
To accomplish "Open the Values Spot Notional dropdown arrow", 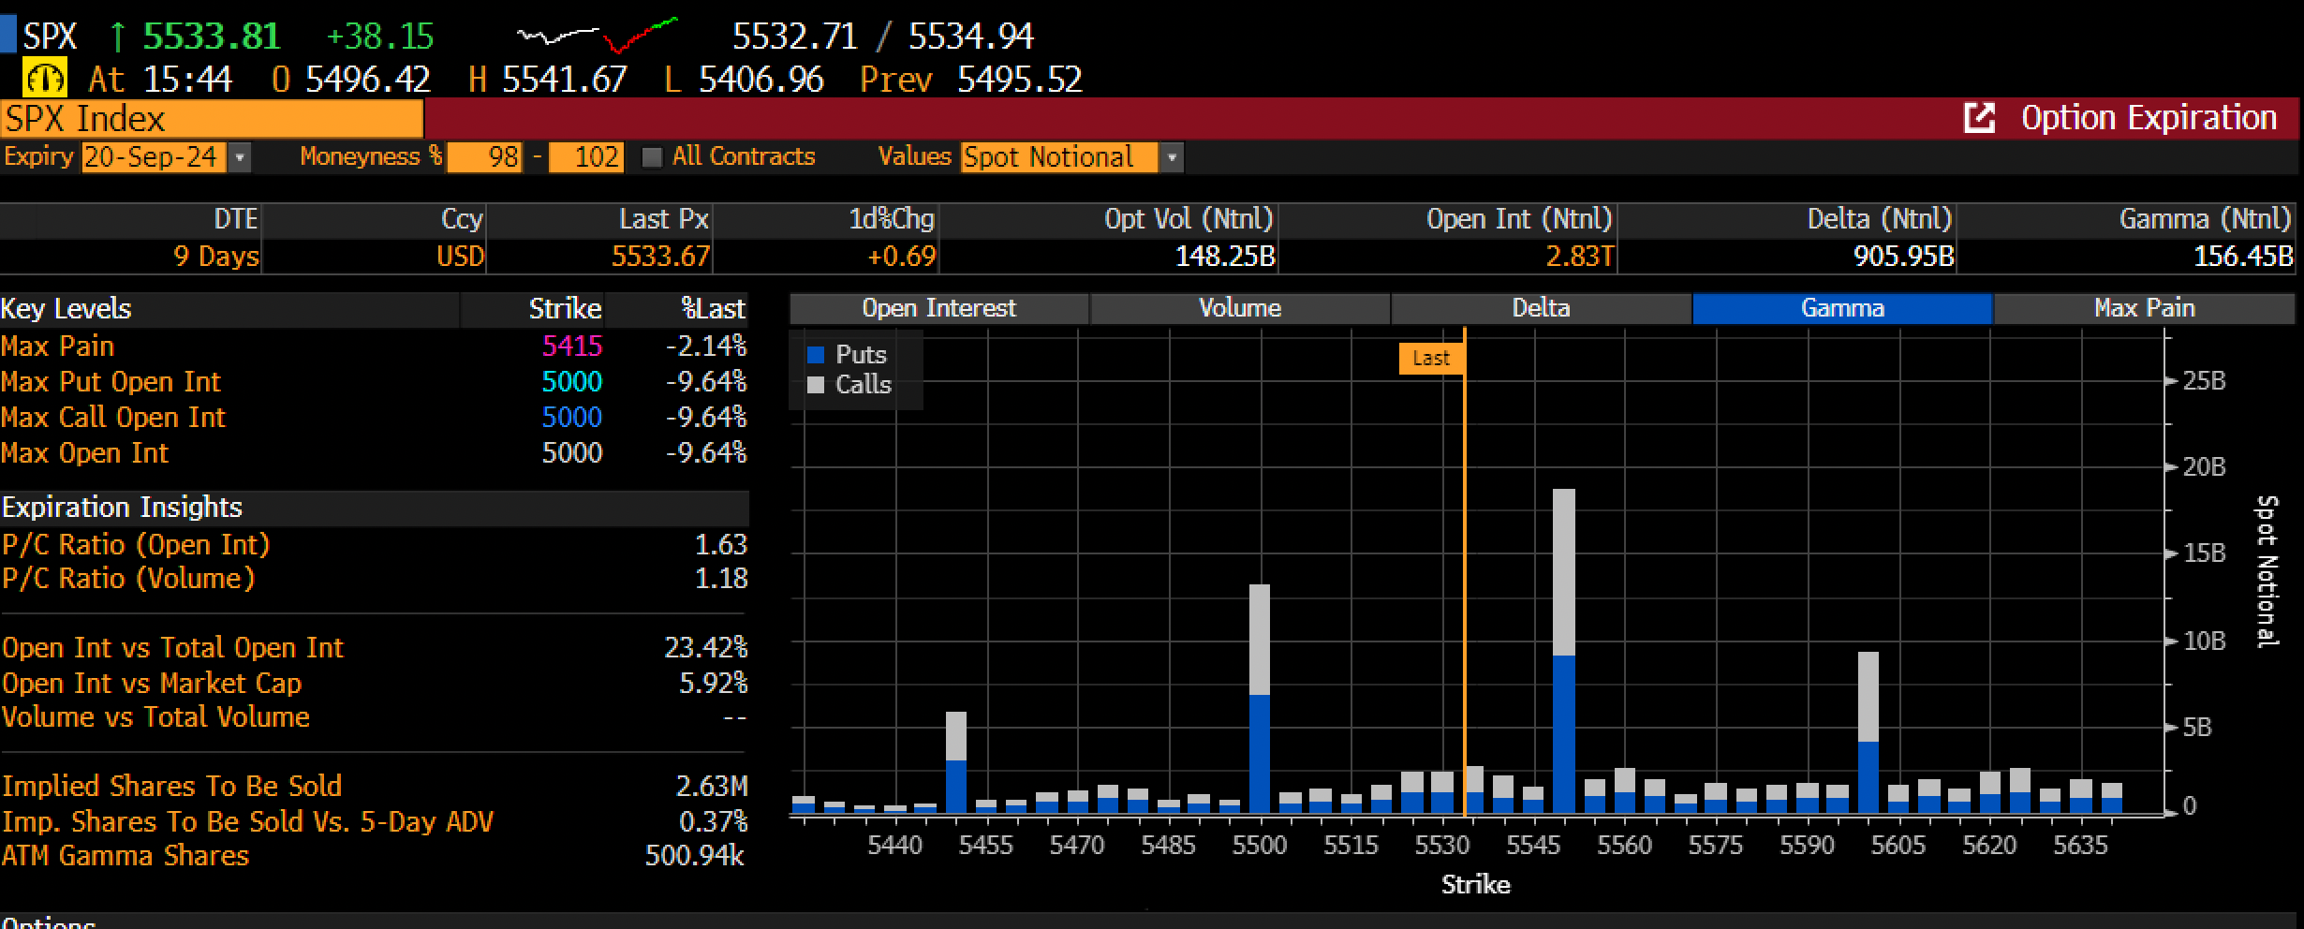I will click(x=1172, y=157).
